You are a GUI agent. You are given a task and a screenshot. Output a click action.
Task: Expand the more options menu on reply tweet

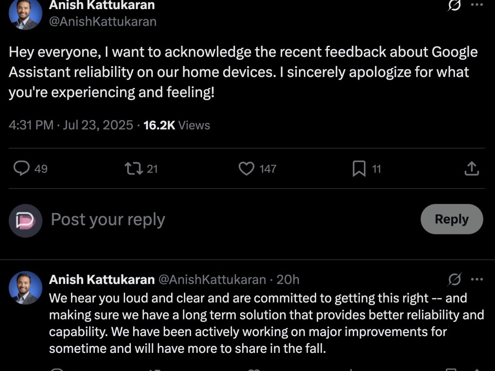point(477,279)
